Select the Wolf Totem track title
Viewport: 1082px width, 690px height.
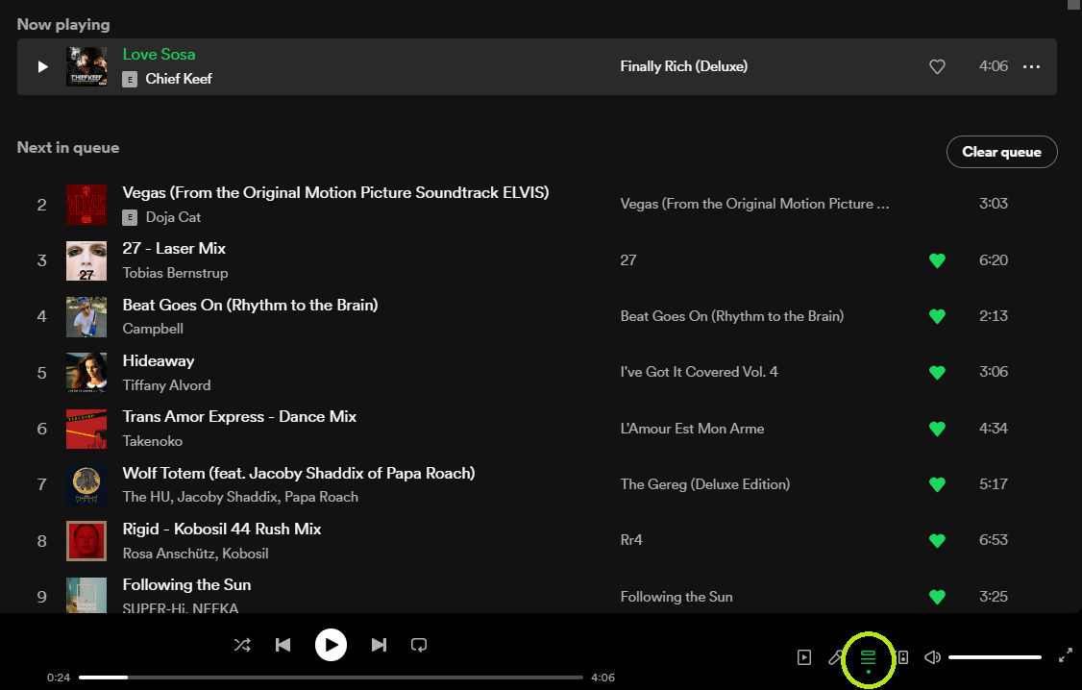point(299,474)
